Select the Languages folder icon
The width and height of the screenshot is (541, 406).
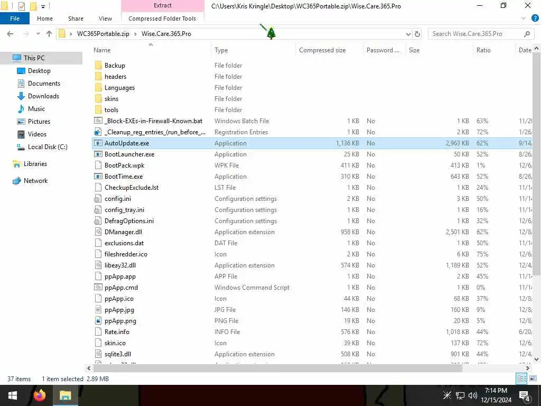tap(98, 87)
